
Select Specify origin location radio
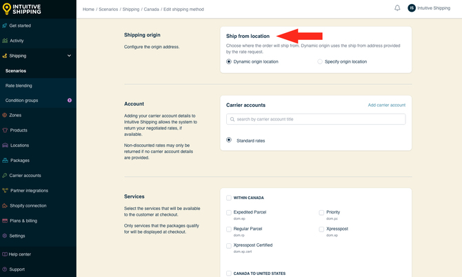(320, 61)
